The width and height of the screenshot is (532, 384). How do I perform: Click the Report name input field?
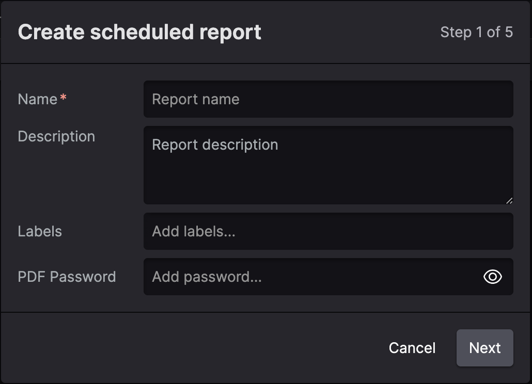coord(328,99)
